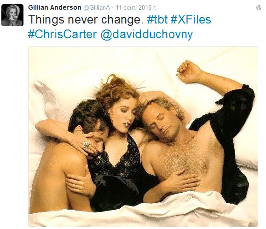Go to the profile via the bold author name
Image resolution: width=266 pixels, height=229 pixels.
tap(55, 7)
